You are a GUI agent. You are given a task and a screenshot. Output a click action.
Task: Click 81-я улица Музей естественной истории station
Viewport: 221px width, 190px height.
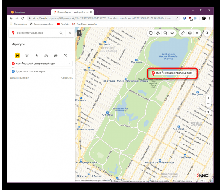coord(126,80)
